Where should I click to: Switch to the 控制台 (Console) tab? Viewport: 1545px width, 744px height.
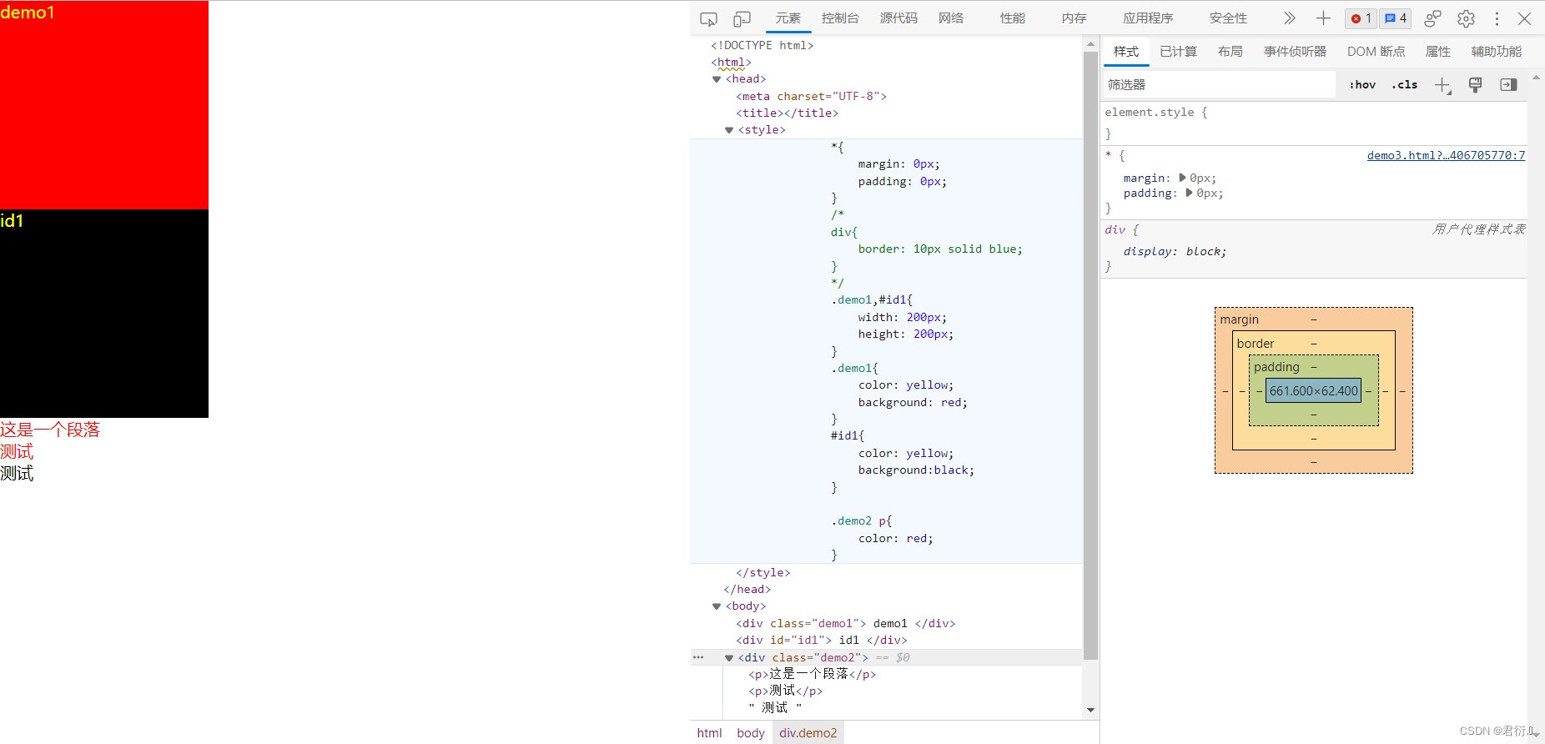point(840,18)
